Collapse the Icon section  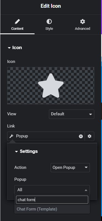point(9,48)
